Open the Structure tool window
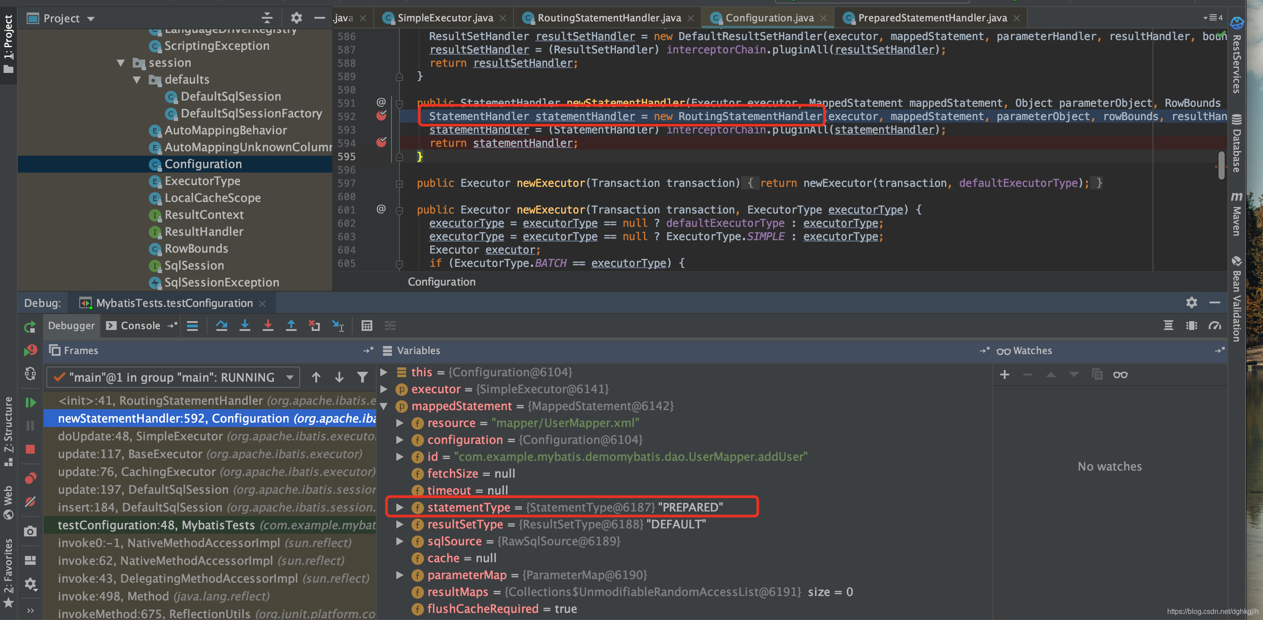This screenshot has height=620, width=1263. 8,432
